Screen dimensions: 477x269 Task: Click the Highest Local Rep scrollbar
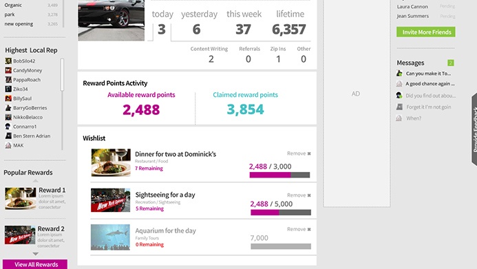click(62, 74)
